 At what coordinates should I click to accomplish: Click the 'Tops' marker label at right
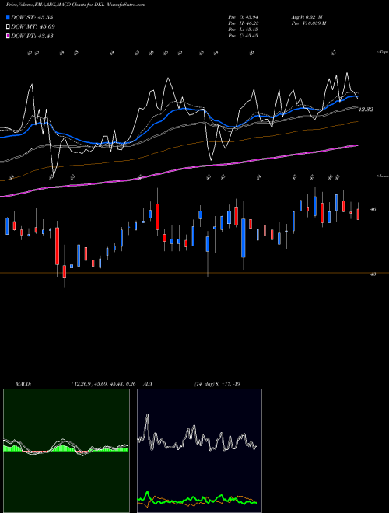pos(382,52)
